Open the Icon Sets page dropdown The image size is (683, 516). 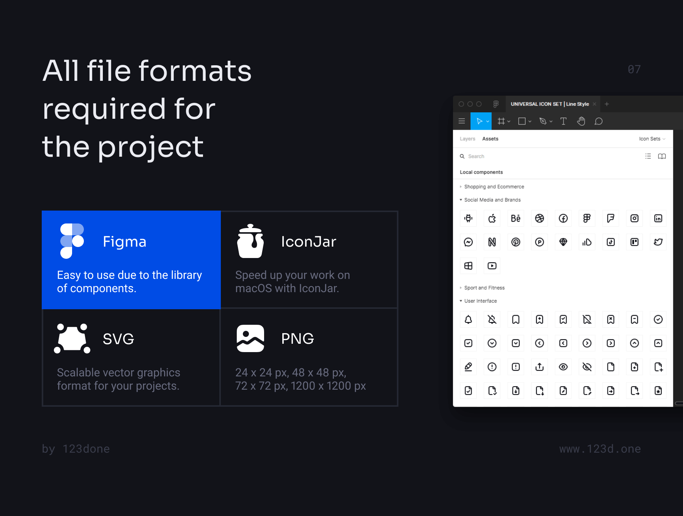[652, 139]
